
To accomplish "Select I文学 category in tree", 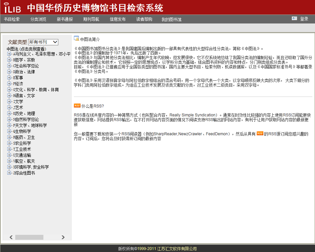I will [18, 102].
